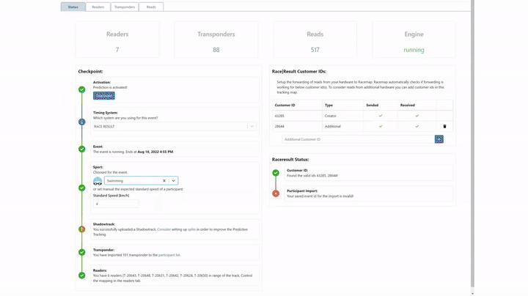
Task: Click the add customer ID button icon
Action: coord(439,139)
